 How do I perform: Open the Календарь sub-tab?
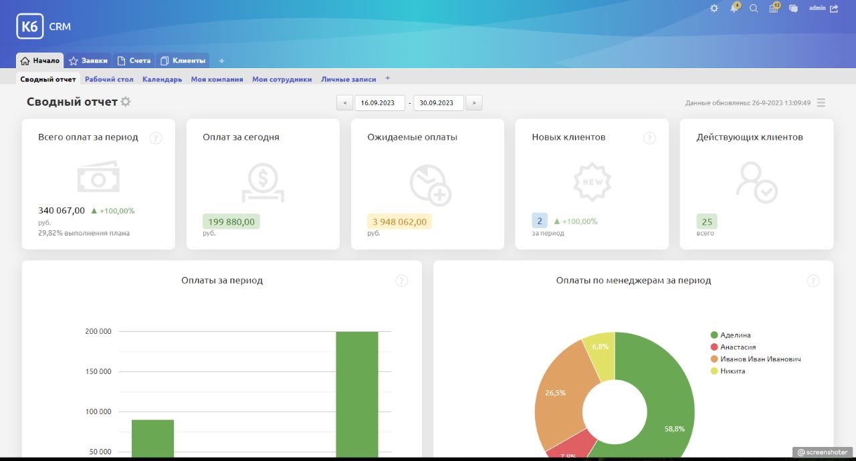[x=162, y=79]
